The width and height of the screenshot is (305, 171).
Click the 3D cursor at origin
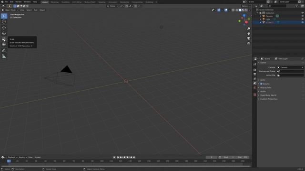[x=126, y=81]
